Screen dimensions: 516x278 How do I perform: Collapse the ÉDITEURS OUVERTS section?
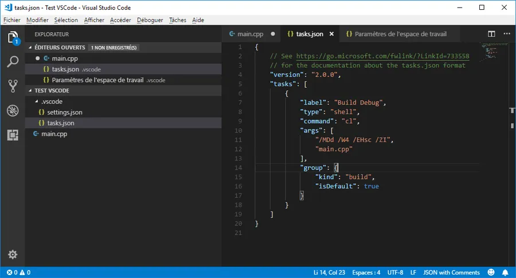(30, 48)
